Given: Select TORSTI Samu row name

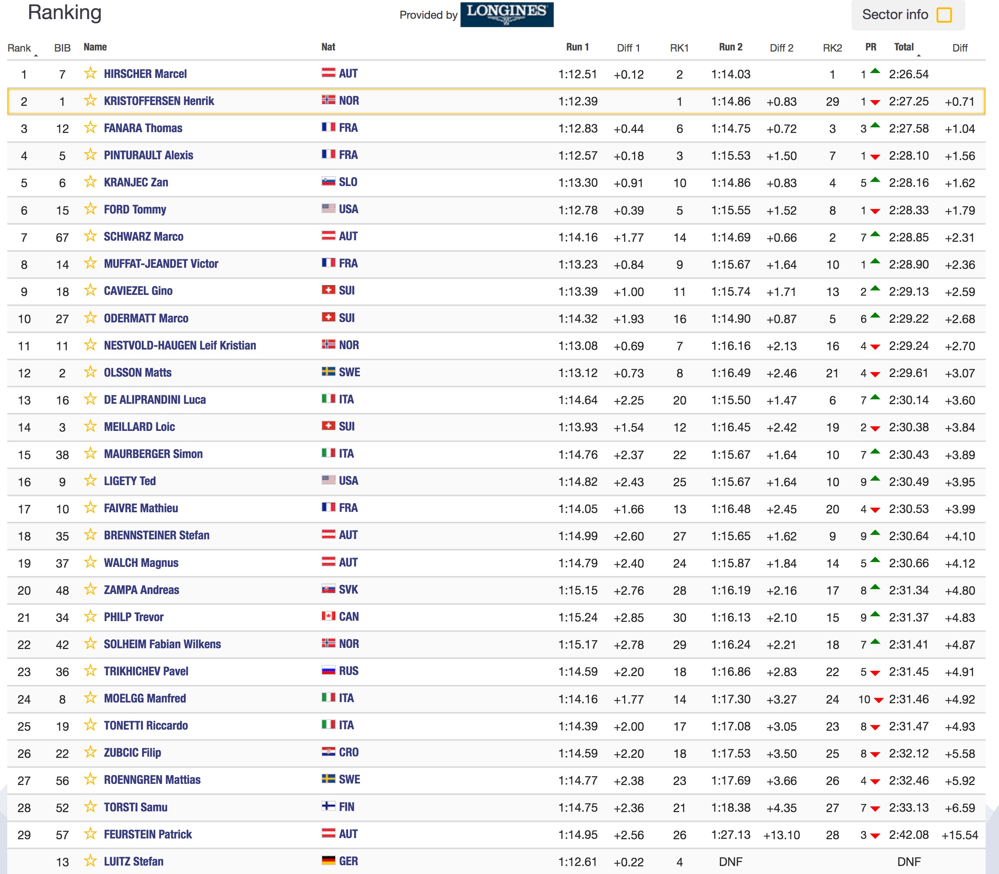Looking at the screenshot, I should click(135, 807).
